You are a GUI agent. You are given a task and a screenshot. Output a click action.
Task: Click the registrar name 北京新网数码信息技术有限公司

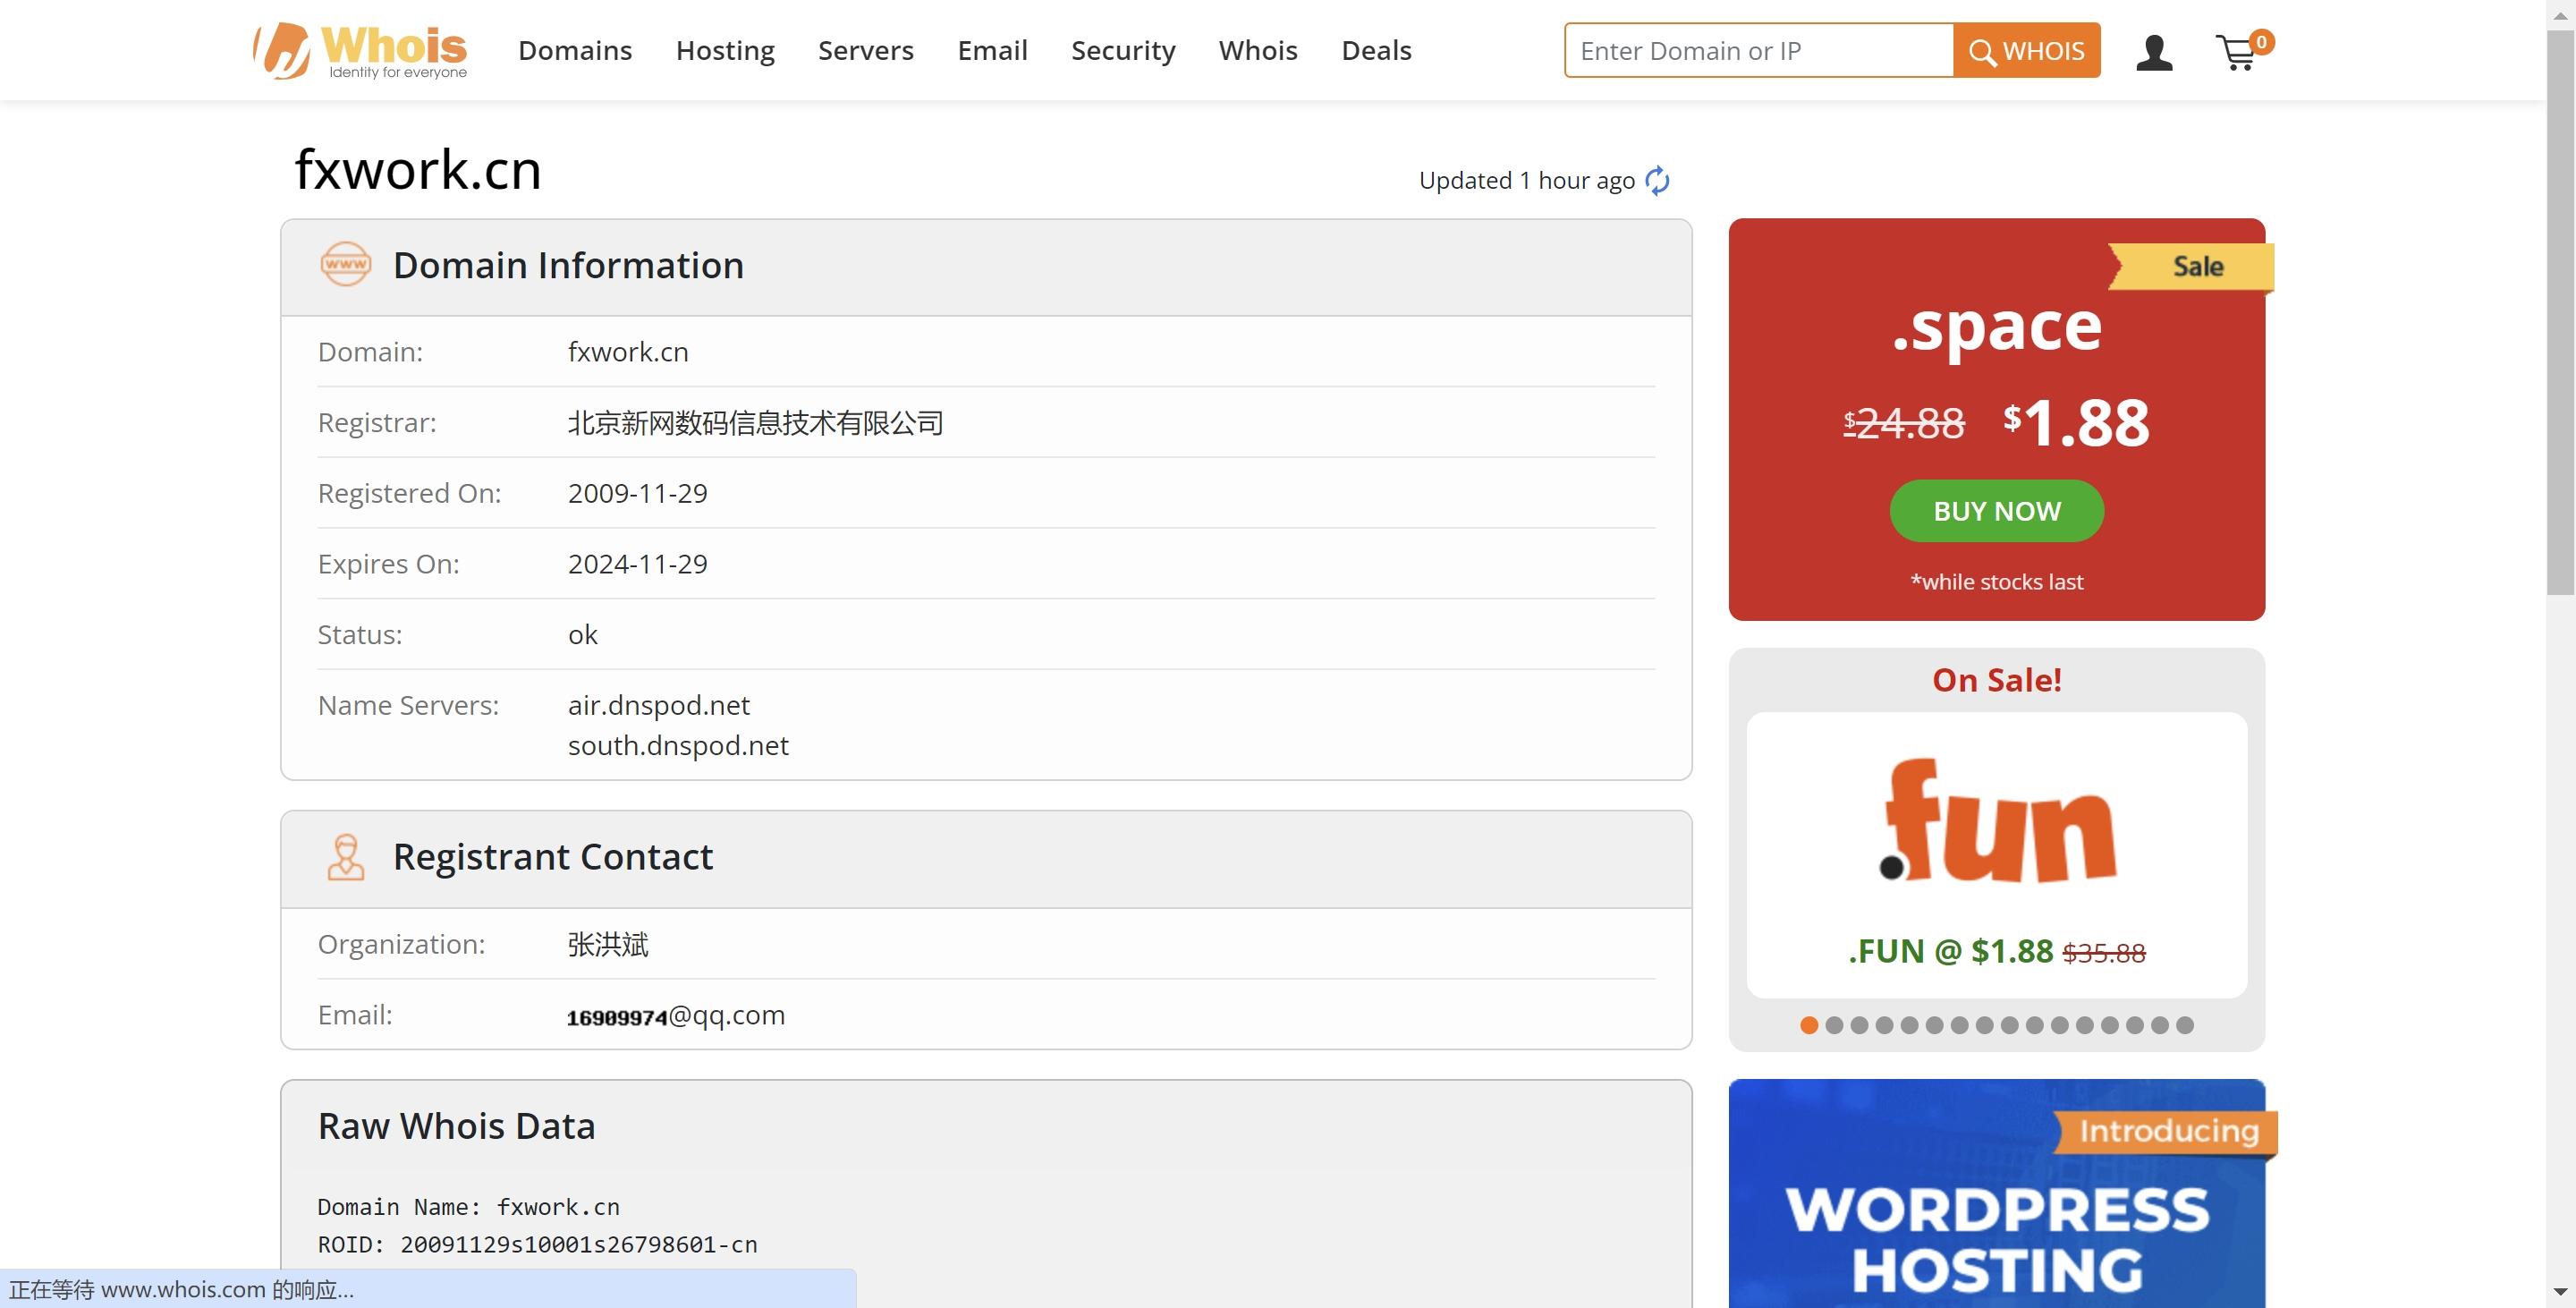pyautogui.click(x=755, y=423)
